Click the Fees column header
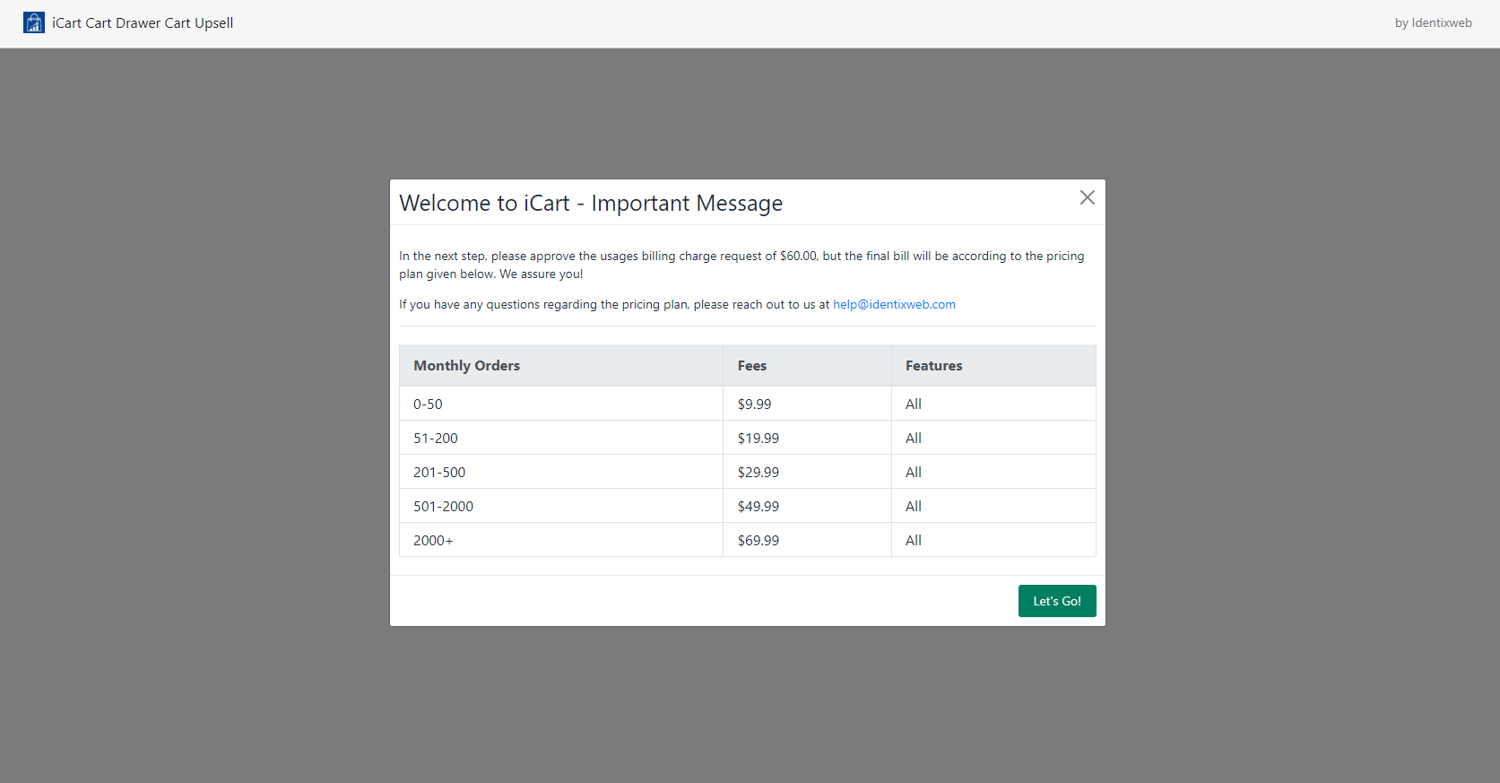This screenshot has width=1500, height=783. 807,365
